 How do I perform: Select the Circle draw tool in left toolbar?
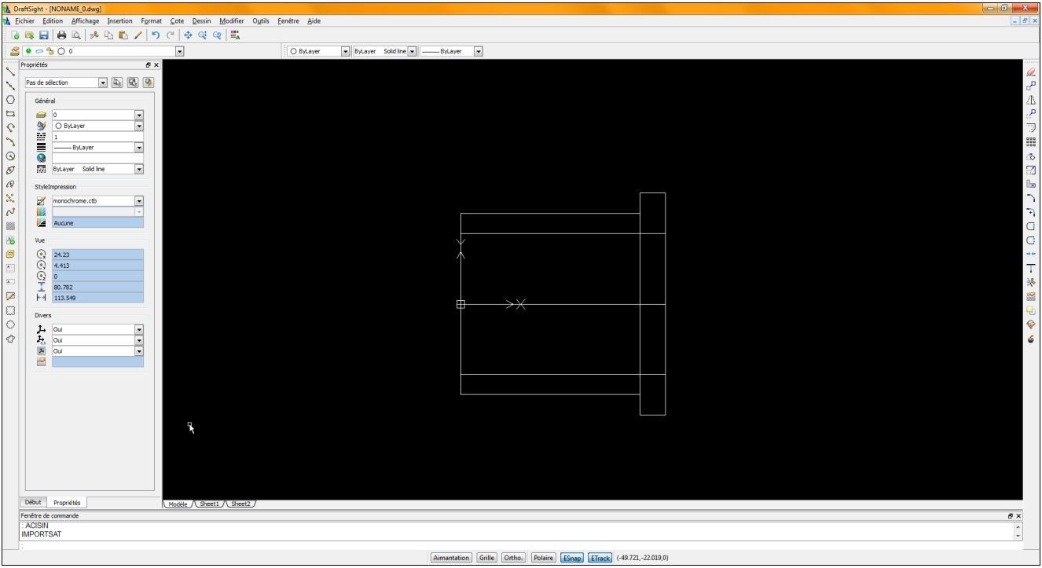[x=10, y=100]
